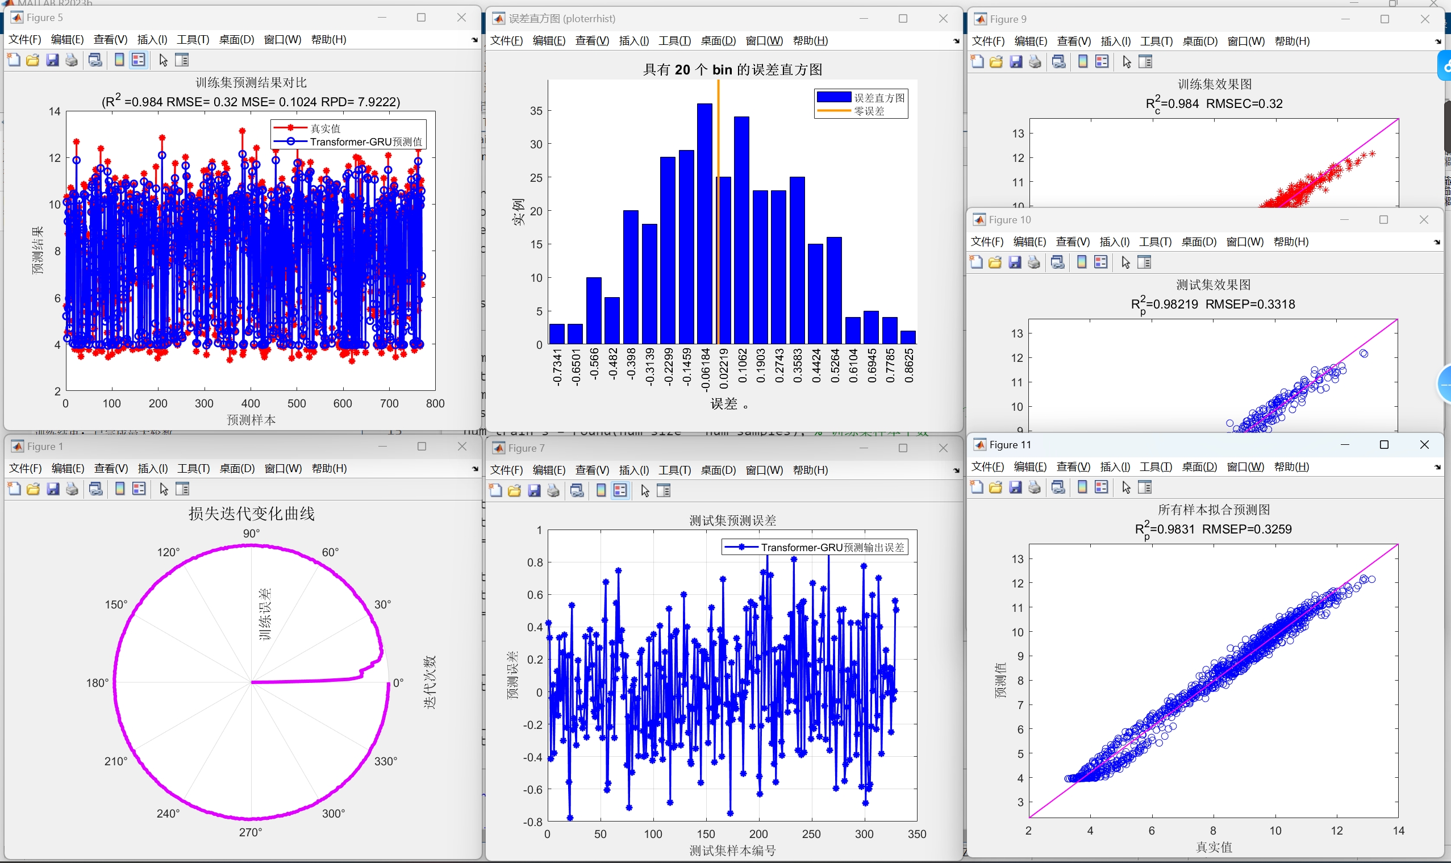Print Figure 11 using the printer icon
Viewport: 1451px width, 863px height.
pyautogui.click(x=1035, y=487)
